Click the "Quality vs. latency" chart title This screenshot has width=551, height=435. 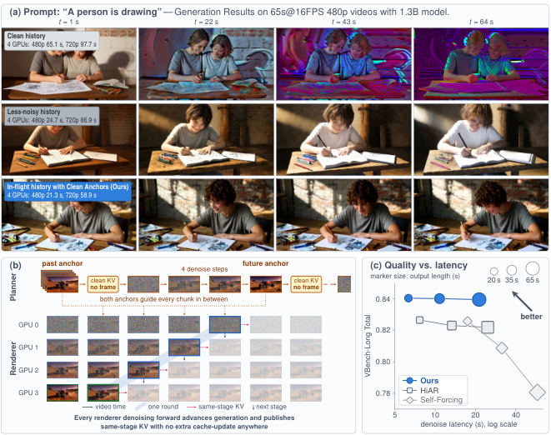pyautogui.click(x=418, y=265)
